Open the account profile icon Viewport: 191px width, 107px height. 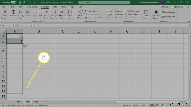pyautogui.click(x=162, y=2)
